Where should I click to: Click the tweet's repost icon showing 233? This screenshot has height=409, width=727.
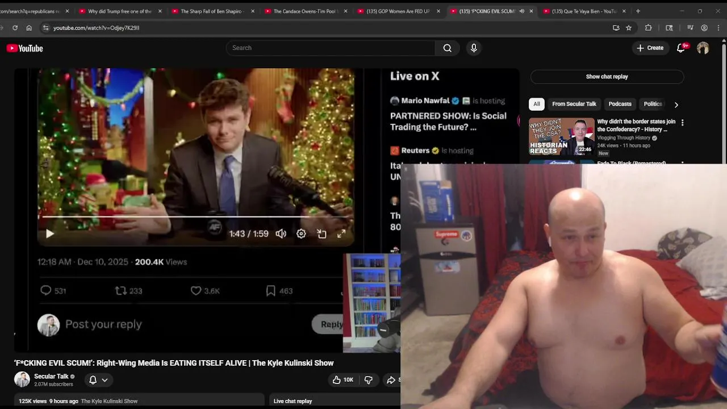pos(120,290)
